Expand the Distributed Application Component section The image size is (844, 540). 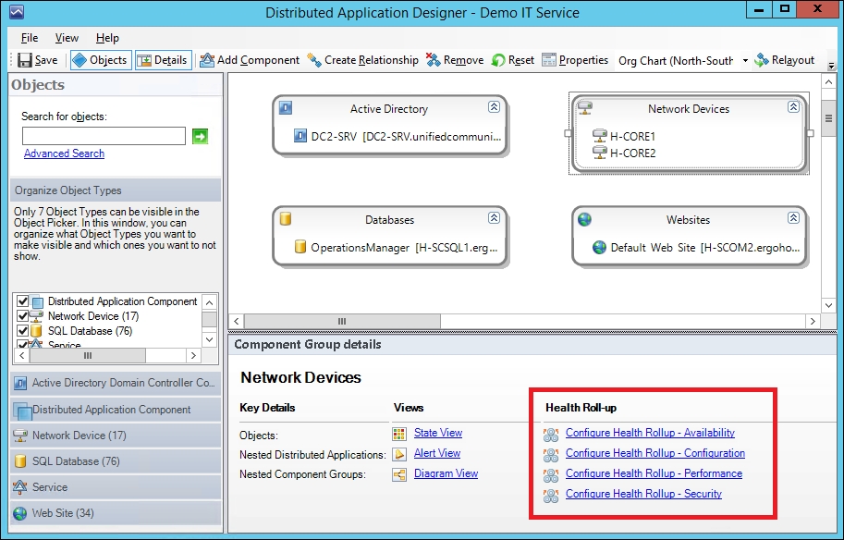(x=116, y=410)
